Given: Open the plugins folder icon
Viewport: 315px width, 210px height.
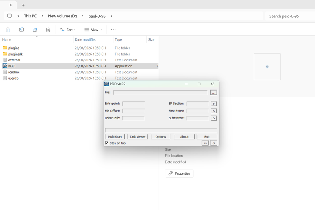Looking at the screenshot, I should point(5,48).
